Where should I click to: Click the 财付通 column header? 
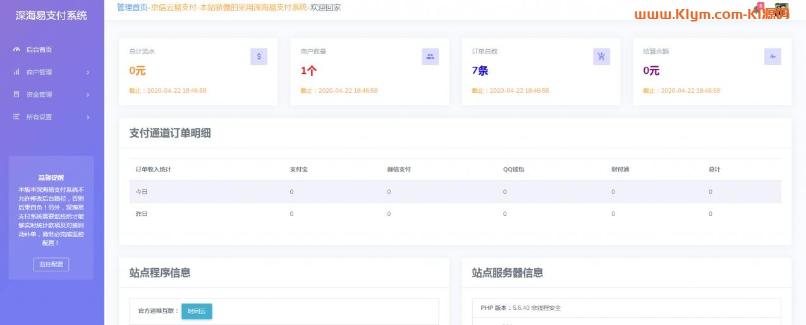pos(621,169)
